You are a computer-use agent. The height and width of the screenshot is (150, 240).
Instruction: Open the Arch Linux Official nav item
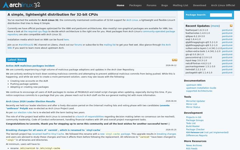223,5
